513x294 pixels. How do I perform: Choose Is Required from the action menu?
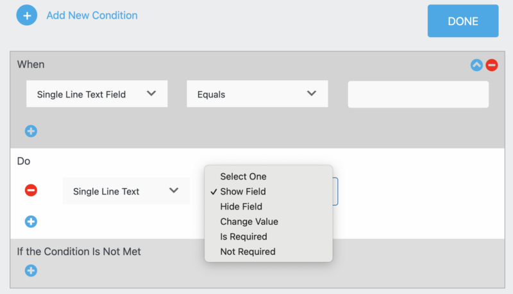(269, 236)
